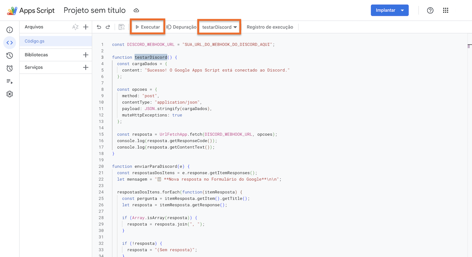Click console.log getContentText line

[x=166, y=147]
